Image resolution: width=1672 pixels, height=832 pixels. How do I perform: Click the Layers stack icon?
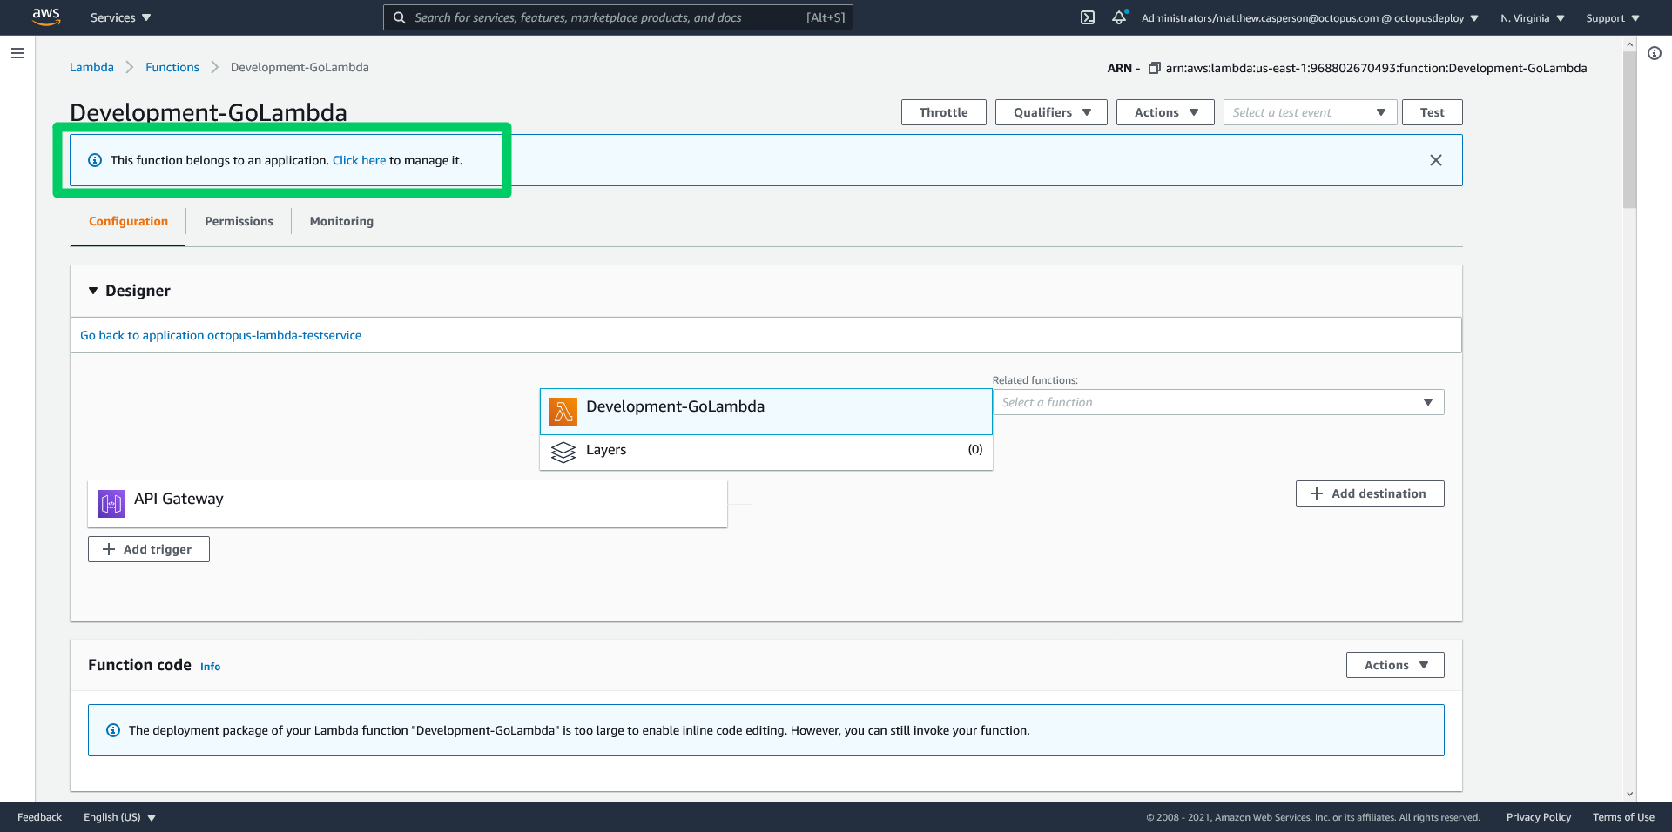click(x=563, y=452)
